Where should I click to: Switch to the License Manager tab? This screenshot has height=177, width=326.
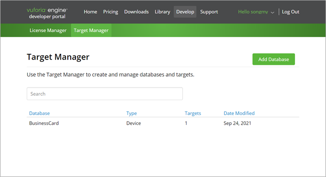(48, 30)
